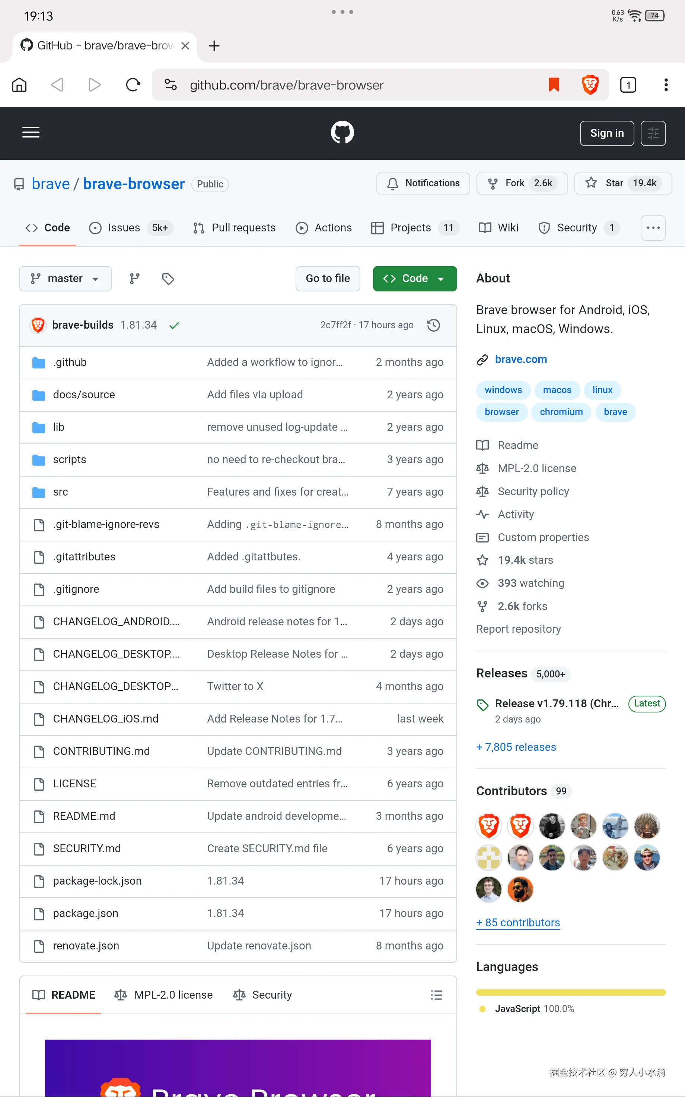
Task: Open commit history clock icon
Action: tap(434, 325)
